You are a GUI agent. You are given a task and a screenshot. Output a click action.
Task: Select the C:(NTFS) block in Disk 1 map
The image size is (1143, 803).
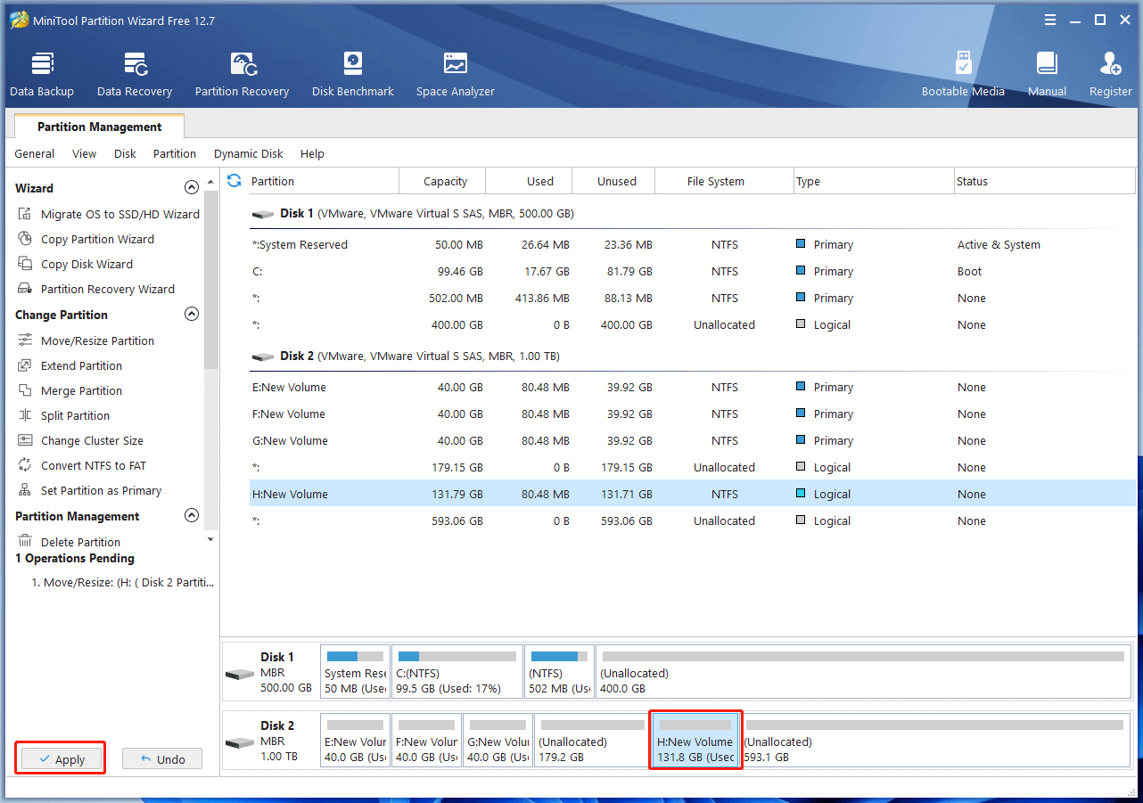[x=457, y=672]
